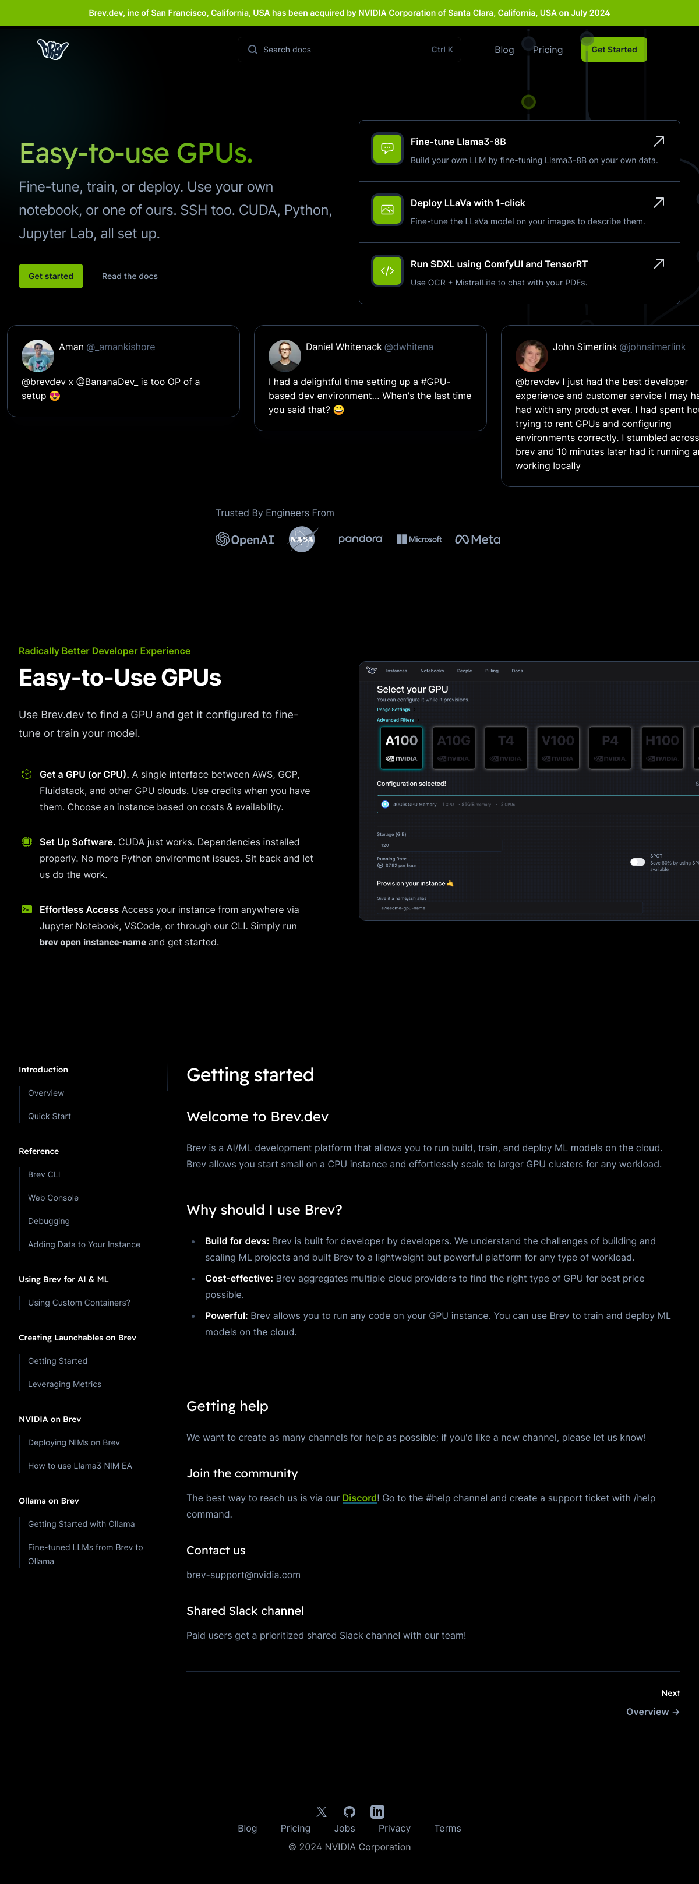The width and height of the screenshot is (699, 1884).
Task: Select the A100 GPU card
Action: coord(401,747)
